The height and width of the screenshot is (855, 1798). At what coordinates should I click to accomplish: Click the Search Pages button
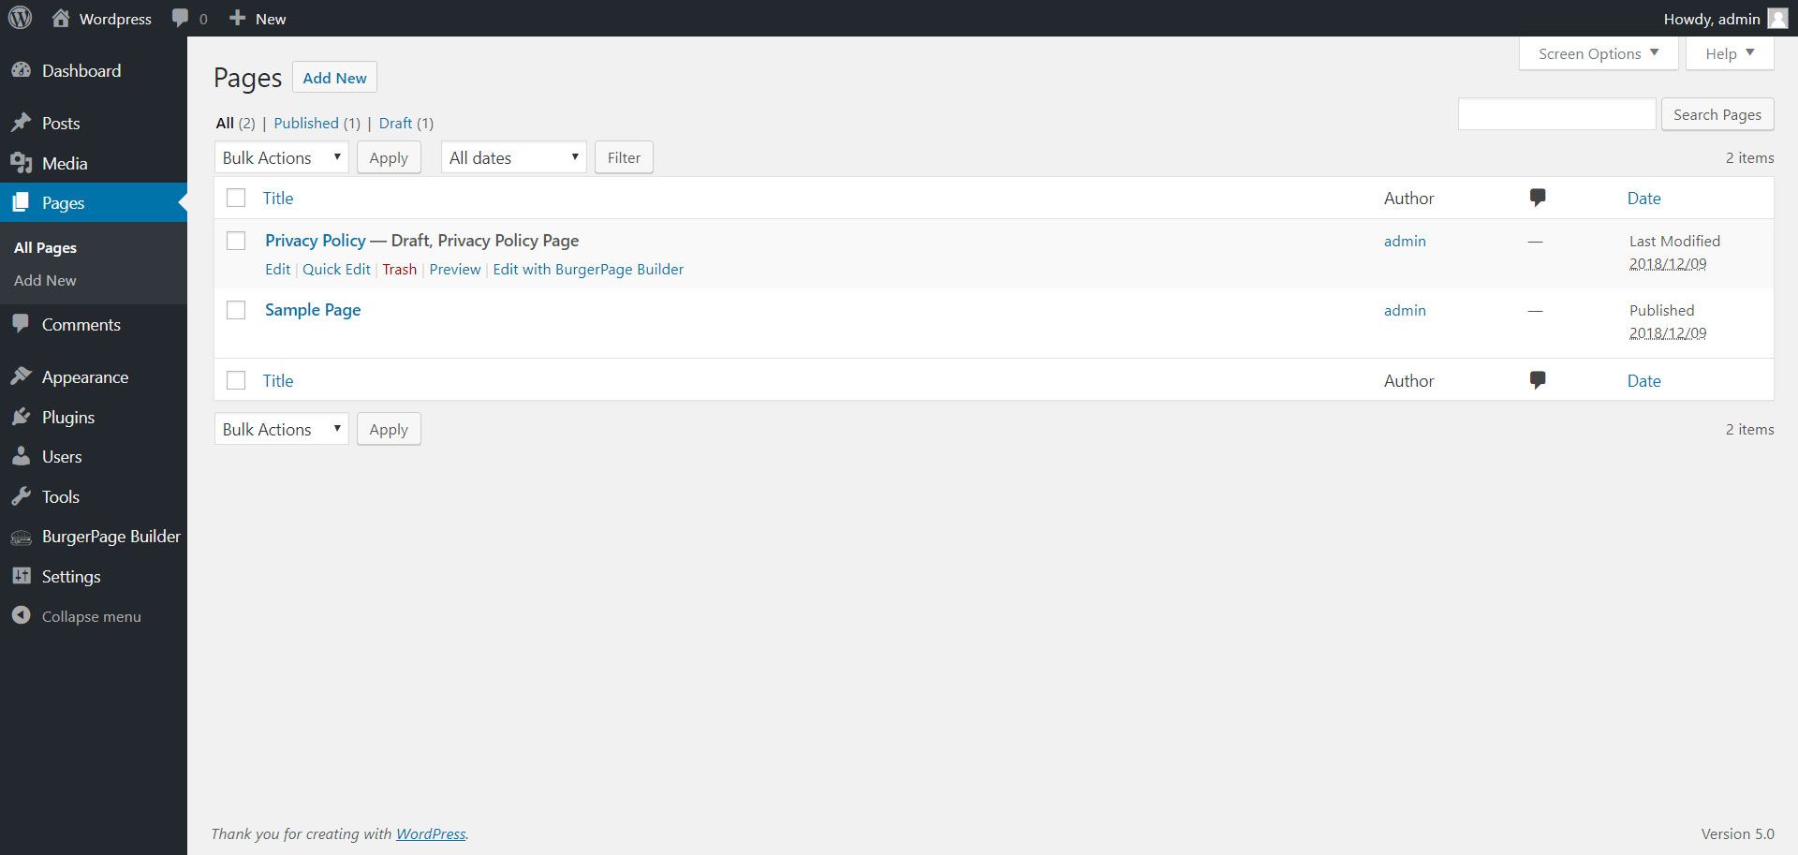1717,114
